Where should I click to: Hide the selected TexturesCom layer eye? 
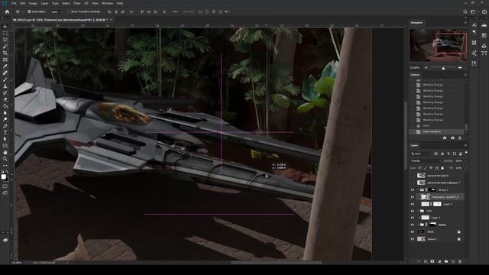413,197
